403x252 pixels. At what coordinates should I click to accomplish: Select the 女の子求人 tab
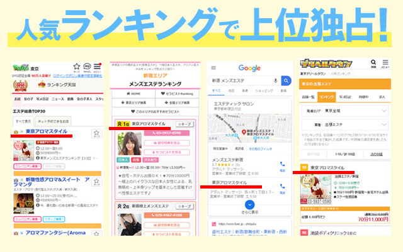coord(84,99)
